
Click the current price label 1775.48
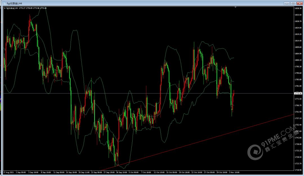click(x=298, y=93)
